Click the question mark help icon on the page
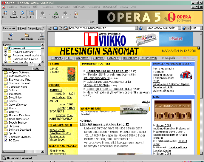Image resolution: width=204 pixels, height=162 pixels. tap(199, 48)
